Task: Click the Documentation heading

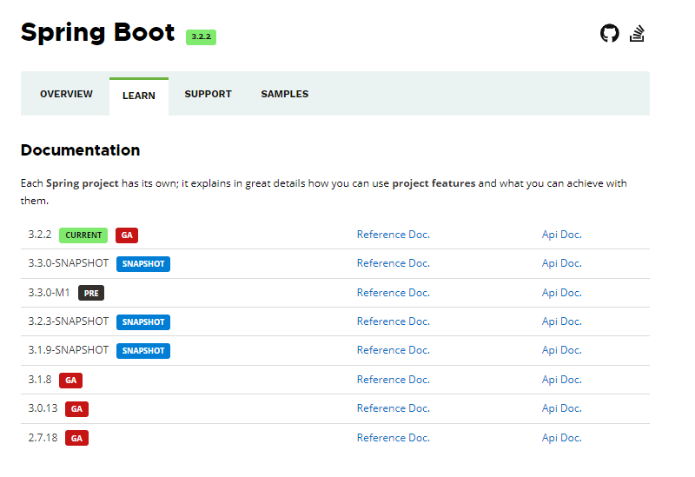Action: coord(80,150)
